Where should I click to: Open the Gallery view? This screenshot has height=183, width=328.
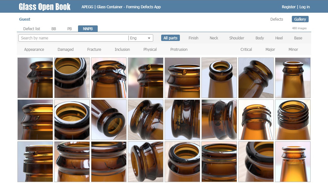click(x=300, y=19)
